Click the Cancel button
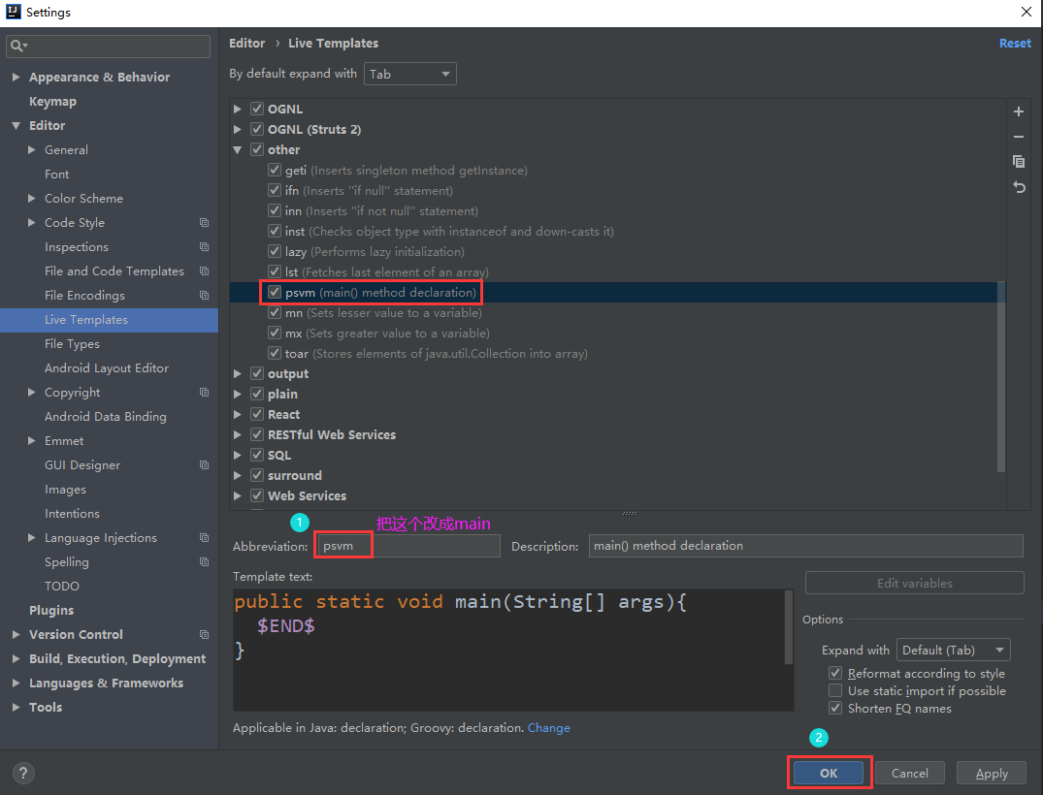The width and height of the screenshot is (1043, 795). click(x=909, y=773)
